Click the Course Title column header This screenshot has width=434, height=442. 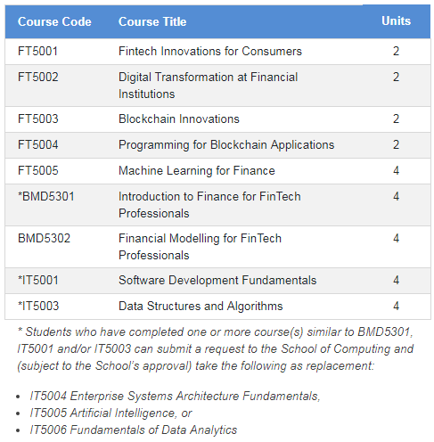(x=152, y=21)
